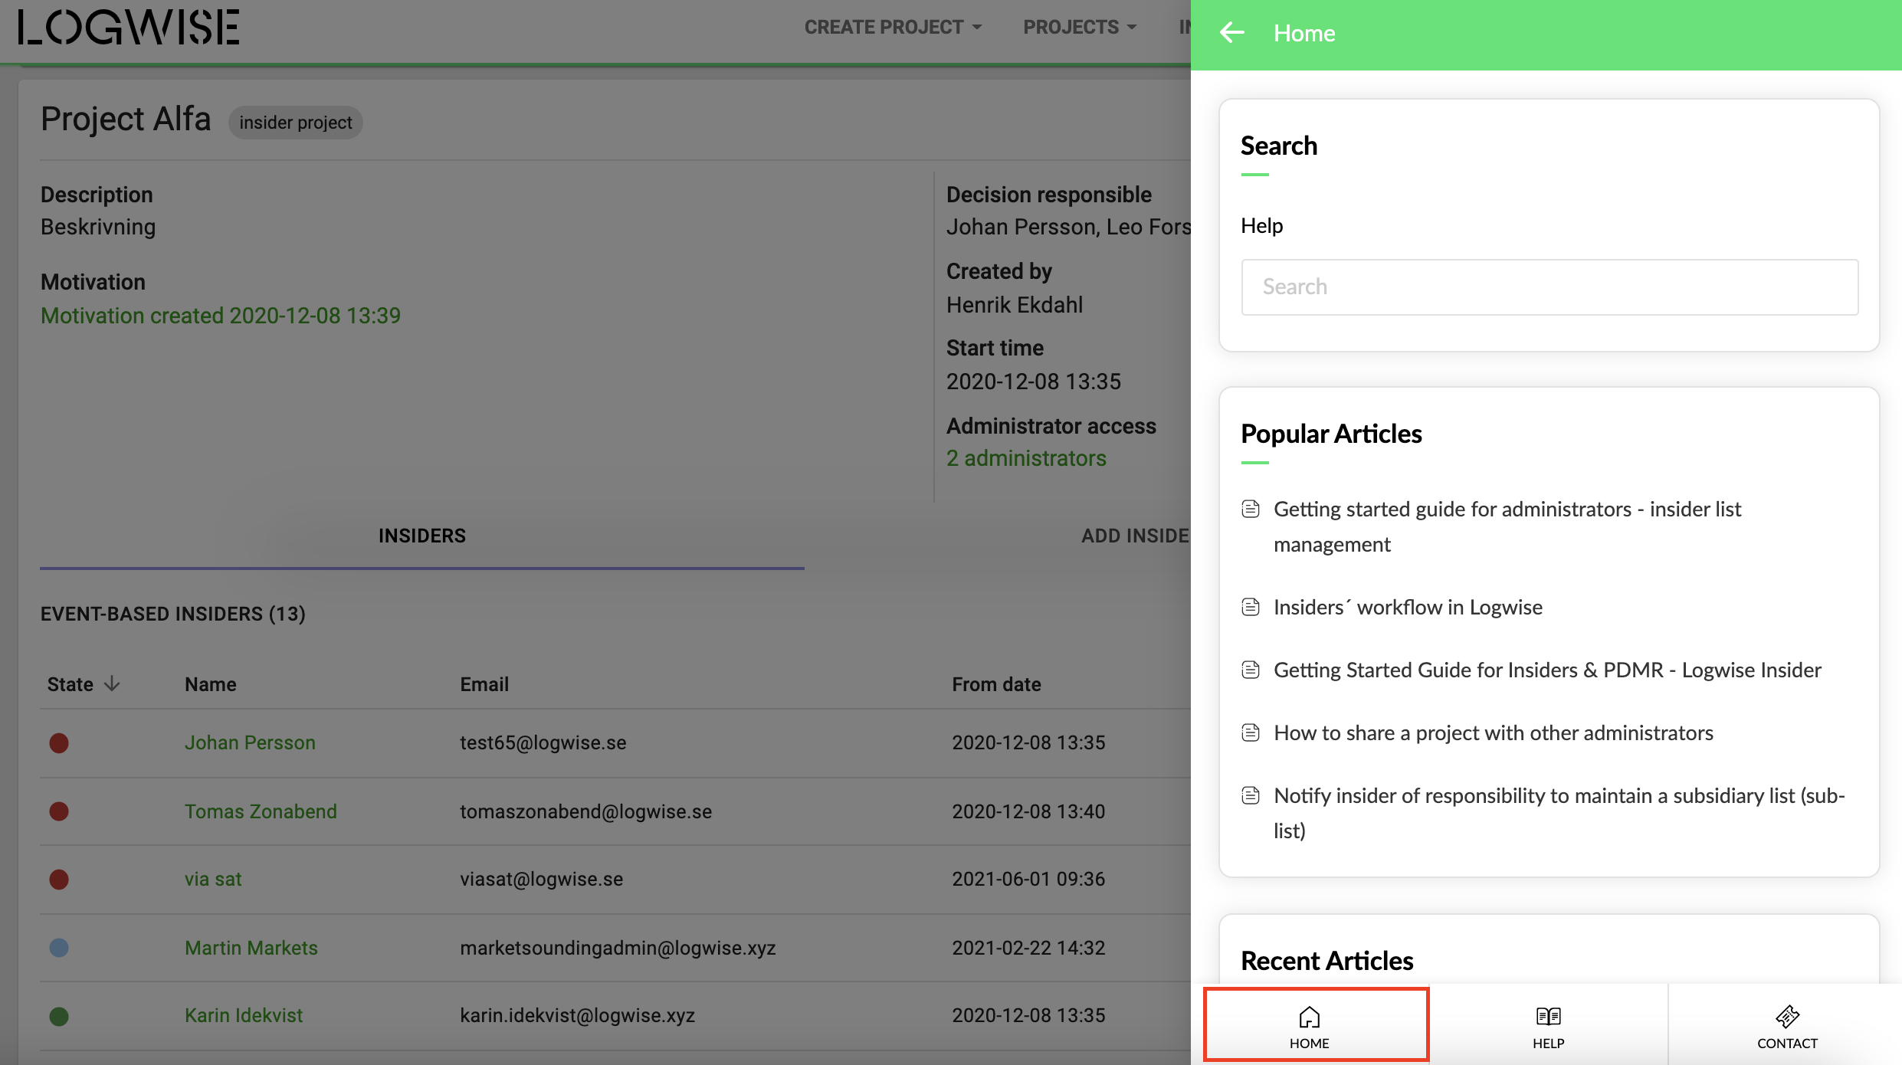Click From date 2020-12-08 13:40
This screenshot has width=1902, height=1065.
pos(1028,811)
